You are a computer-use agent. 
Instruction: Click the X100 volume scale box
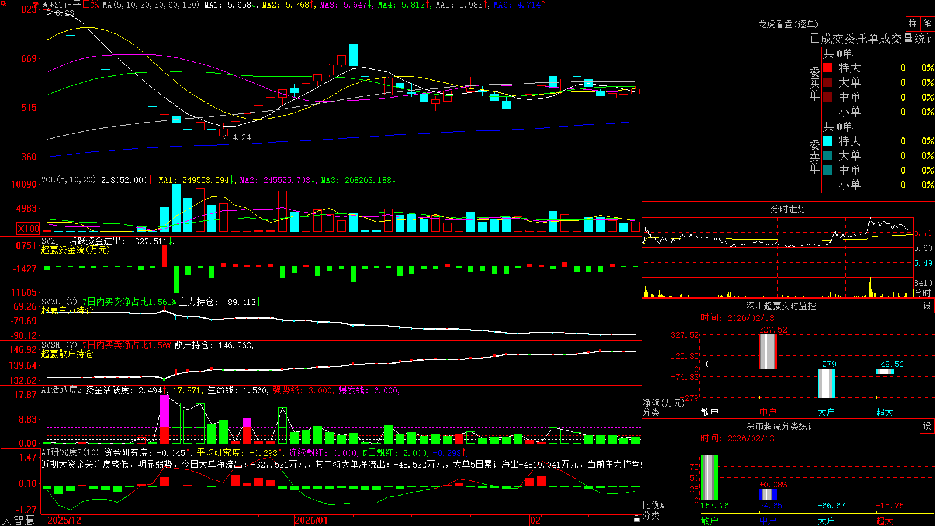29,229
